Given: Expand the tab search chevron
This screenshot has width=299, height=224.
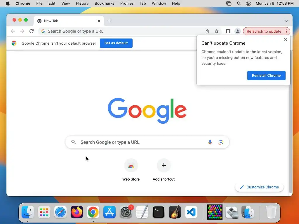Looking at the screenshot, I should pos(286,21).
